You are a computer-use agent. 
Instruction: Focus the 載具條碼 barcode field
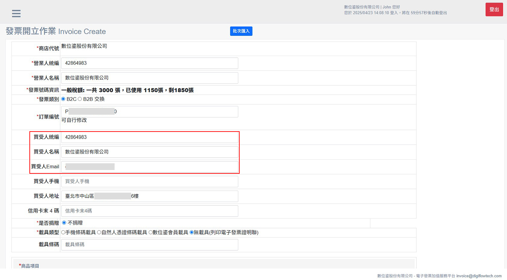click(x=149, y=245)
